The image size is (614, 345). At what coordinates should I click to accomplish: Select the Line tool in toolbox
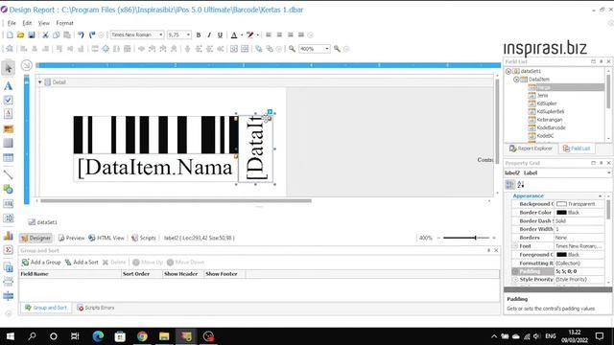click(9, 174)
